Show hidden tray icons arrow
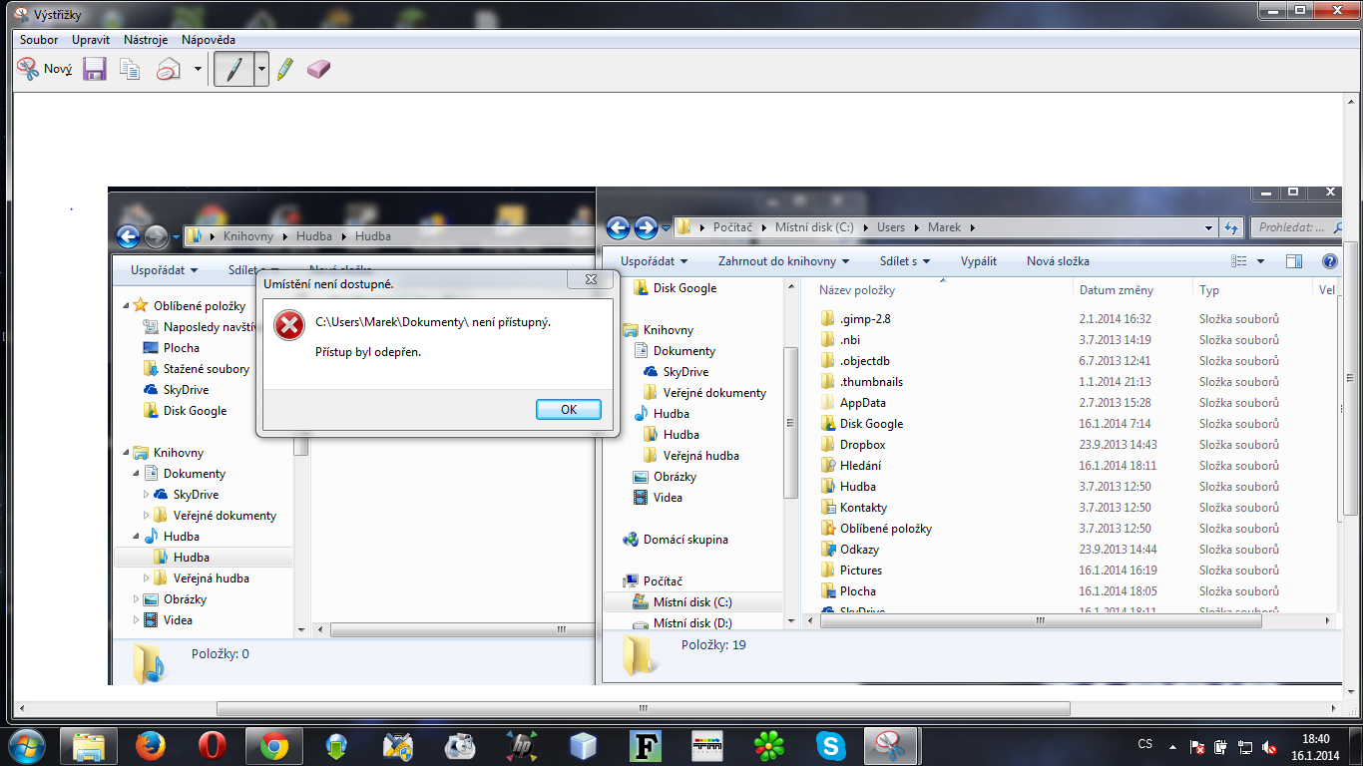The width and height of the screenshot is (1363, 766). click(x=1174, y=745)
